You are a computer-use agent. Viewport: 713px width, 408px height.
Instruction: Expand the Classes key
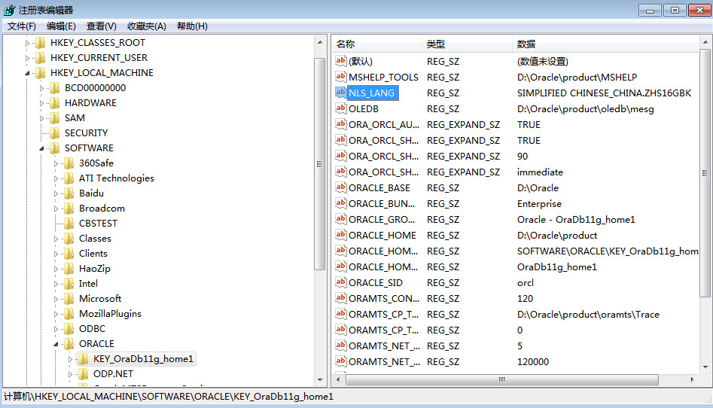[x=56, y=239]
